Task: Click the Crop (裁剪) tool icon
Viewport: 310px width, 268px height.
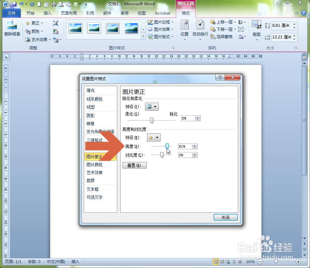Action: (x=256, y=25)
